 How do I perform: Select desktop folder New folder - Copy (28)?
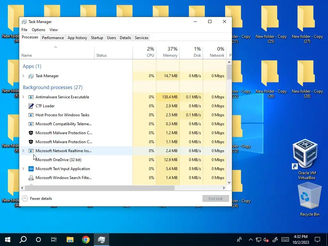[307, 79]
